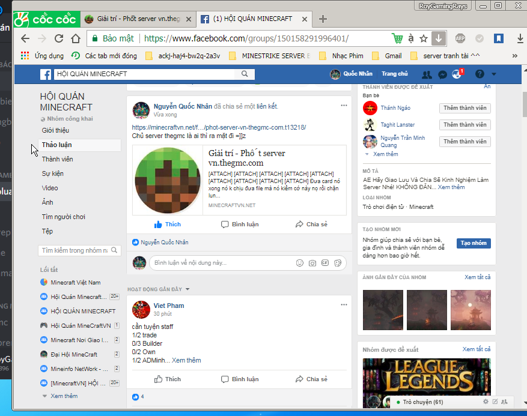Expand Xem thêm under shortcuts list
Image resolution: width=527 pixels, height=416 pixels.
(64, 396)
